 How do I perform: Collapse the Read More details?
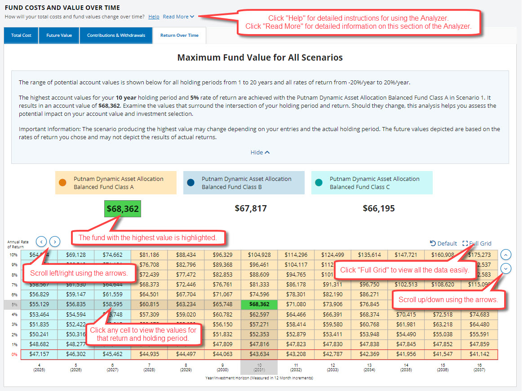pos(178,17)
